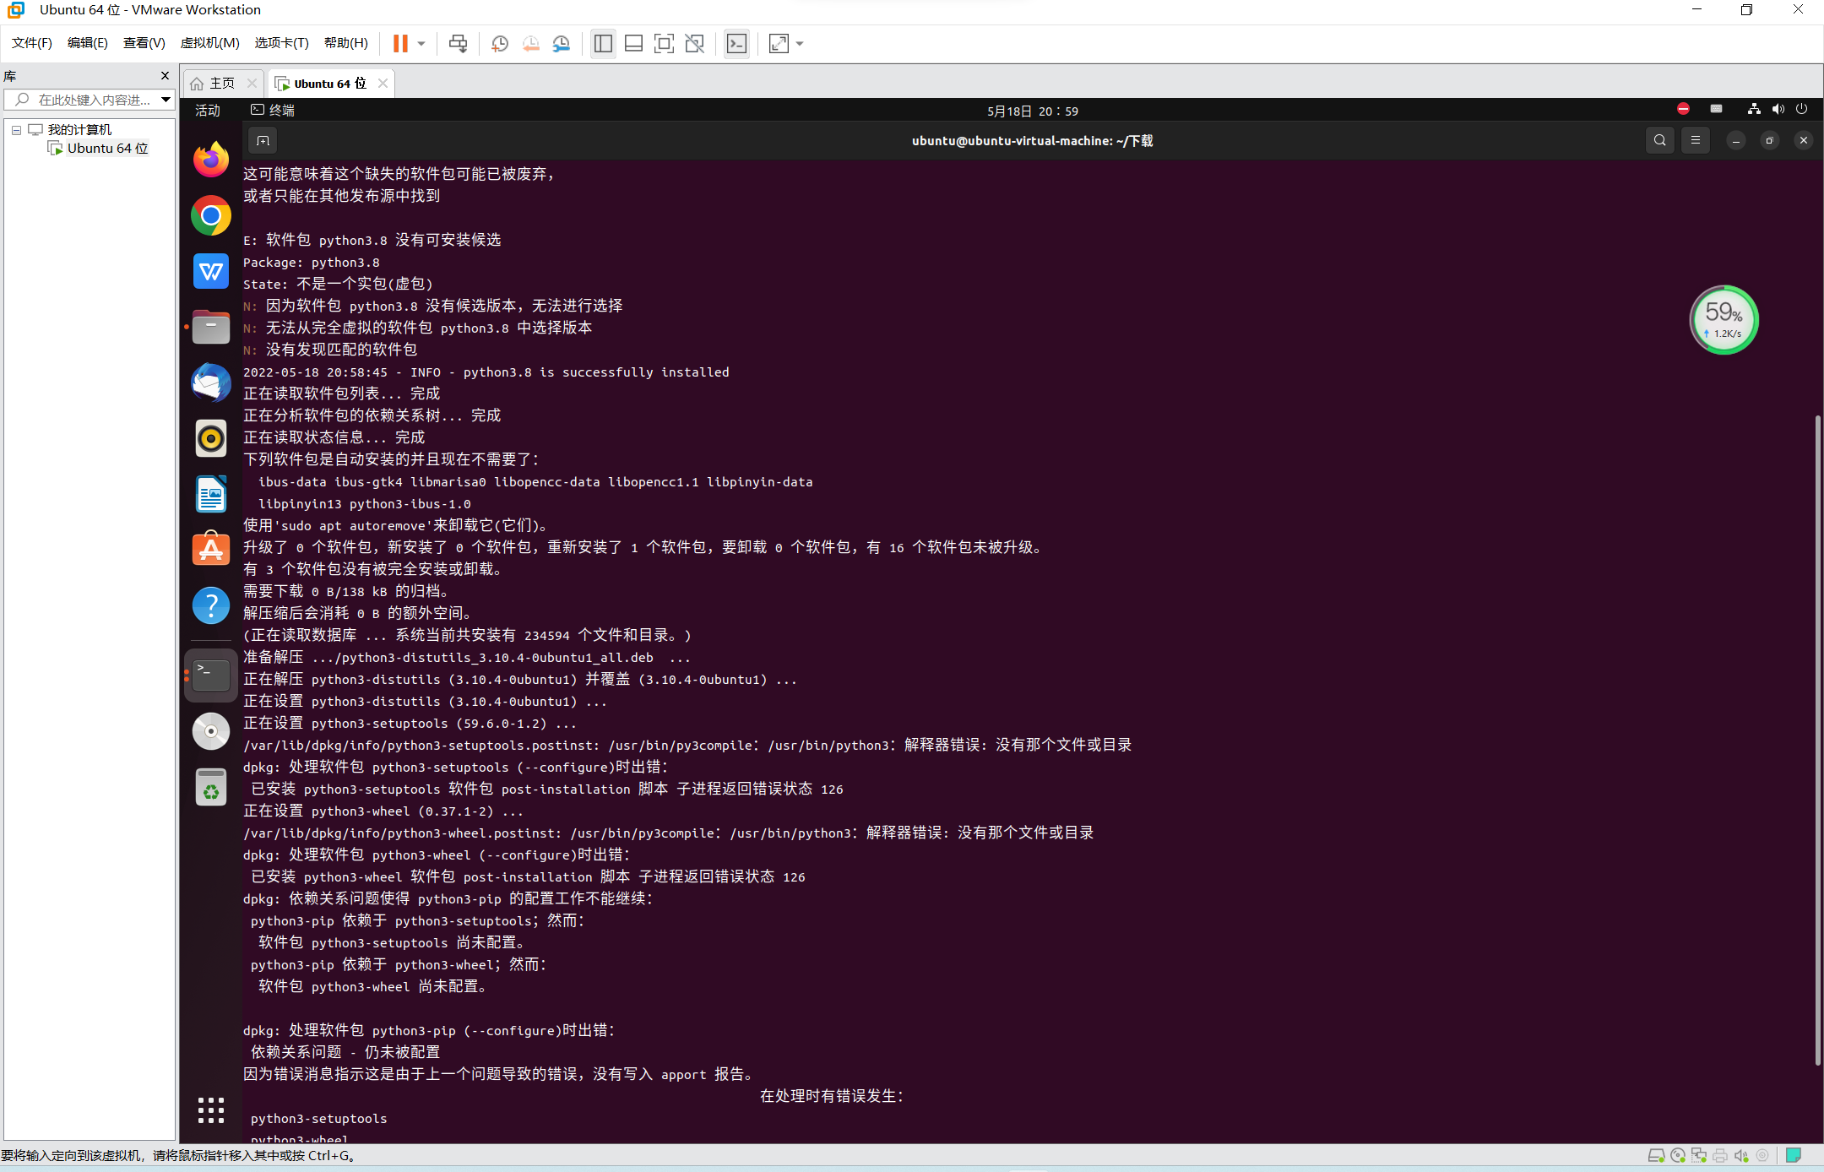This screenshot has width=1824, height=1172.
Task: Launch Google Chrome from the dock
Action: coord(211,215)
